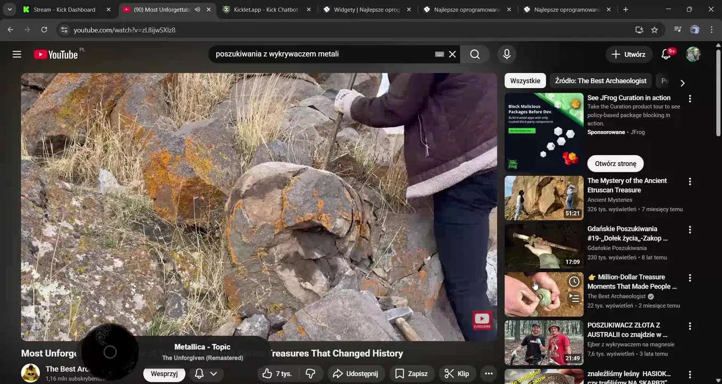Image resolution: width=722 pixels, height=384 pixels.
Task: Clear the search query with X icon
Action: click(452, 54)
